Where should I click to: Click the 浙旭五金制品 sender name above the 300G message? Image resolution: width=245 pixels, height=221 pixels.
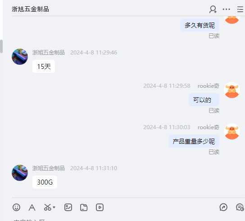49,168
